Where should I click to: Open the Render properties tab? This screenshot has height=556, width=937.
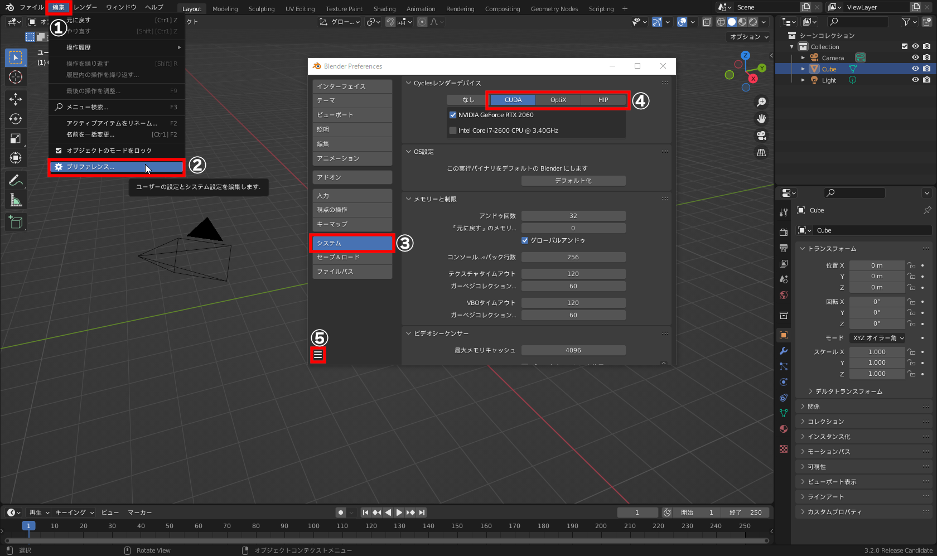(x=784, y=232)
